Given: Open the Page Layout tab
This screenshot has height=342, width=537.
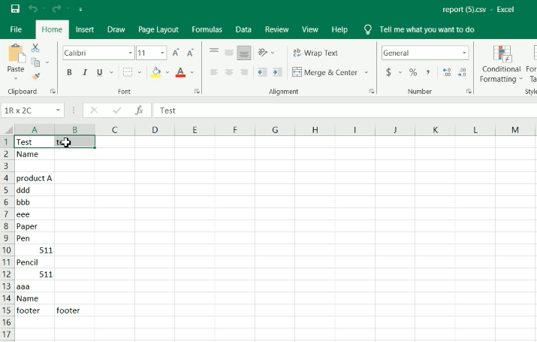Looking at the screenshot, I should (x=158, y=29).
